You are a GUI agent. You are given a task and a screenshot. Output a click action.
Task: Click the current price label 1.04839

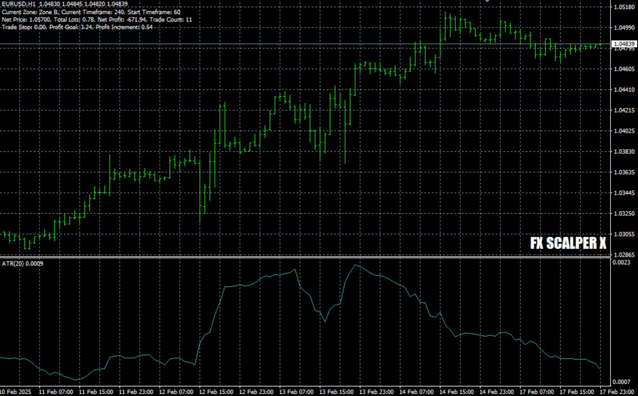(624, 45)
